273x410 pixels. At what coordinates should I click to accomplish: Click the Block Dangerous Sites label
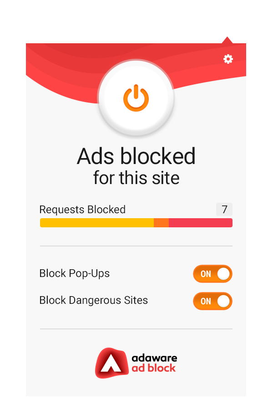(94, 300)
